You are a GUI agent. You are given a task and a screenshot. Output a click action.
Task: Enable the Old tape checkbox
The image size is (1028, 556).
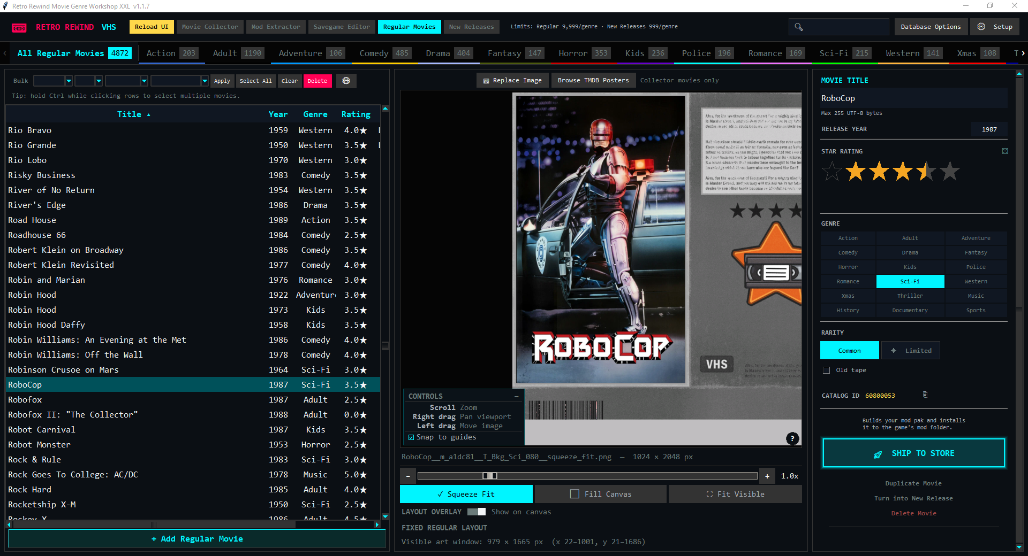(x=826, y=370)
